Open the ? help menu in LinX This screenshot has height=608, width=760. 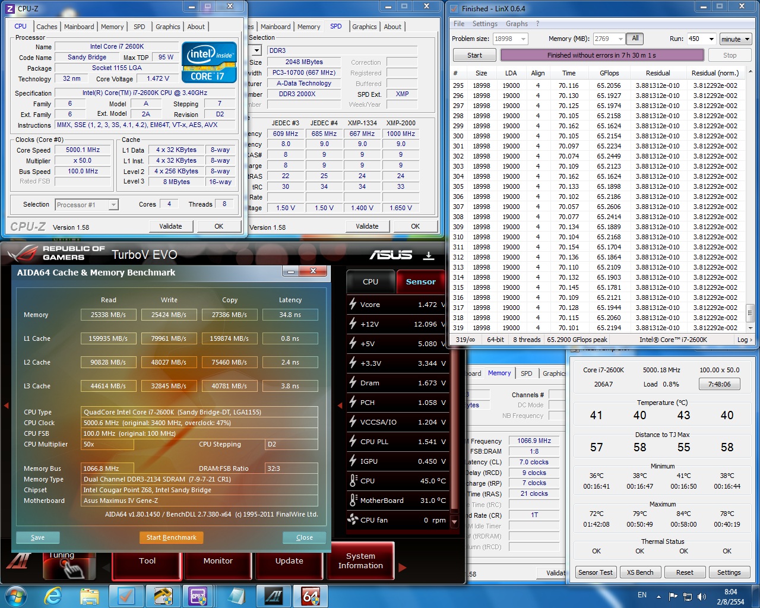pos(537,24)
